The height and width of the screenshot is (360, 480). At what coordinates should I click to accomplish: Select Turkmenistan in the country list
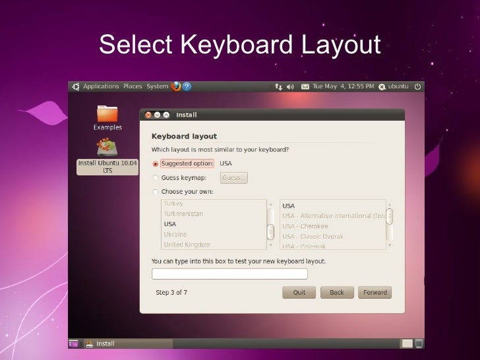(x=214, y=214)
